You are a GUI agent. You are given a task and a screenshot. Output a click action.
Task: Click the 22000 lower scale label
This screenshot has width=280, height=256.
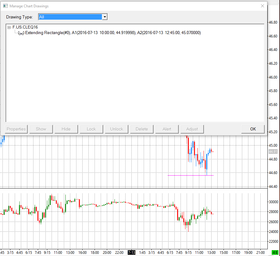pyautogui.click(x=274, y=241)
